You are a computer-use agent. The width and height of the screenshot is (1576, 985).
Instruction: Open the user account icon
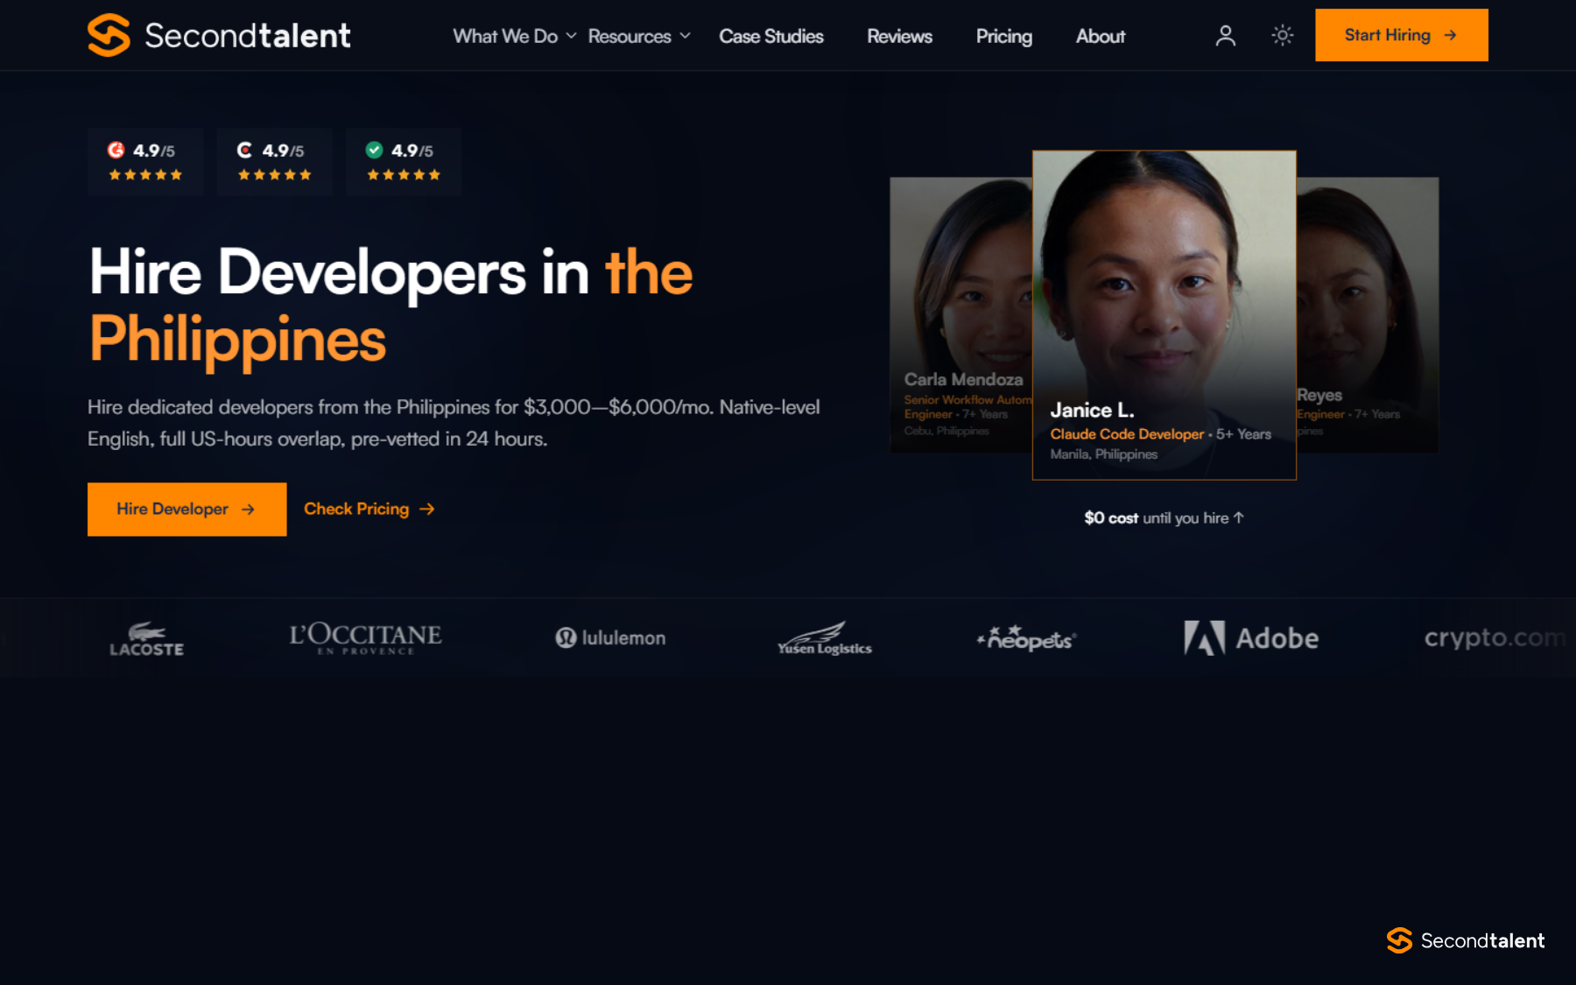pos(1226,35)
